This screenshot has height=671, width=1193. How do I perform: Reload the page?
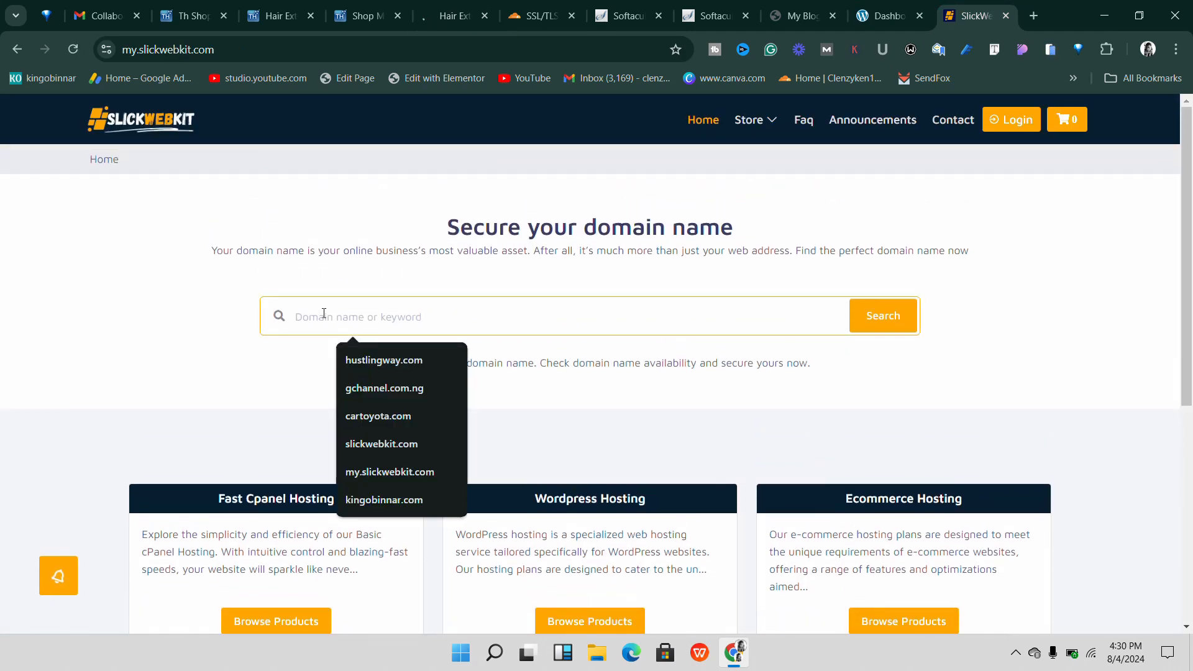click(x=73, y=49)
